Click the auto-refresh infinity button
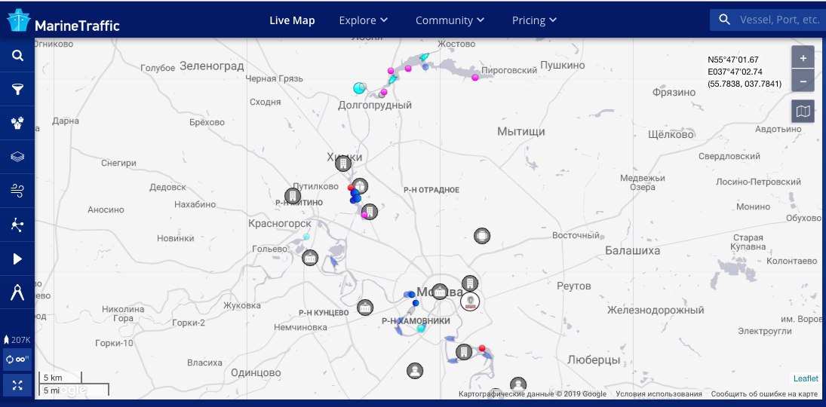 (x=17, y=359)
